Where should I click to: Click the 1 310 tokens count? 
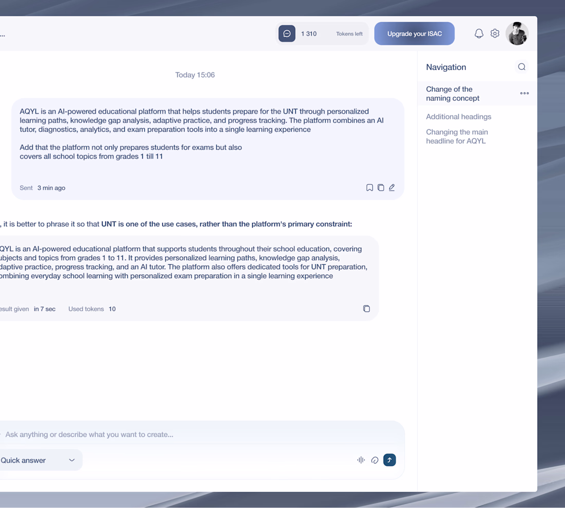coord(309,34)
